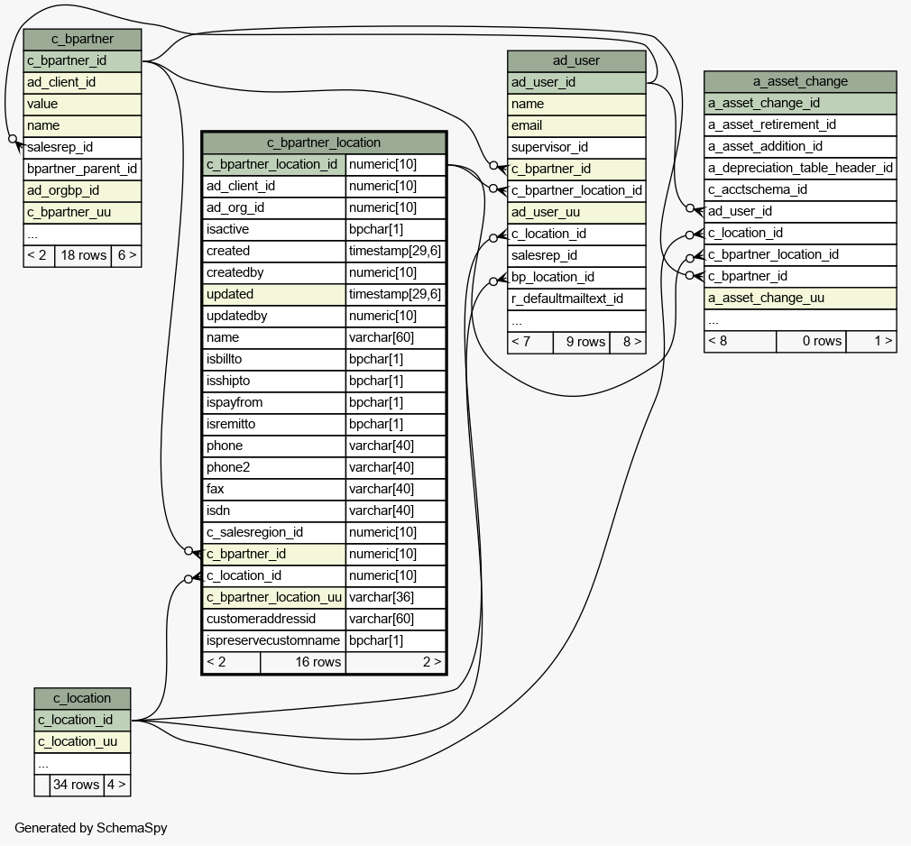This screenshot has height=846, width=911.
Task: Click the c_bpartner_location table header
Action: click(x=324, y=143)
